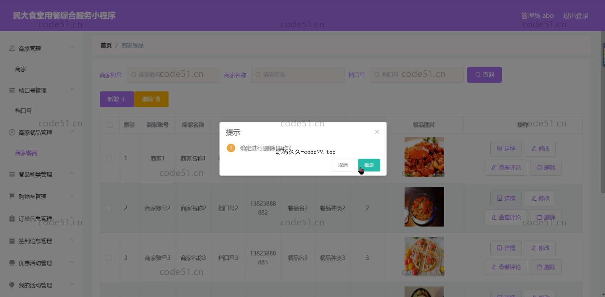Open 详情 for row 3
The width and height of the screenshot is (605, 297).
506,248
